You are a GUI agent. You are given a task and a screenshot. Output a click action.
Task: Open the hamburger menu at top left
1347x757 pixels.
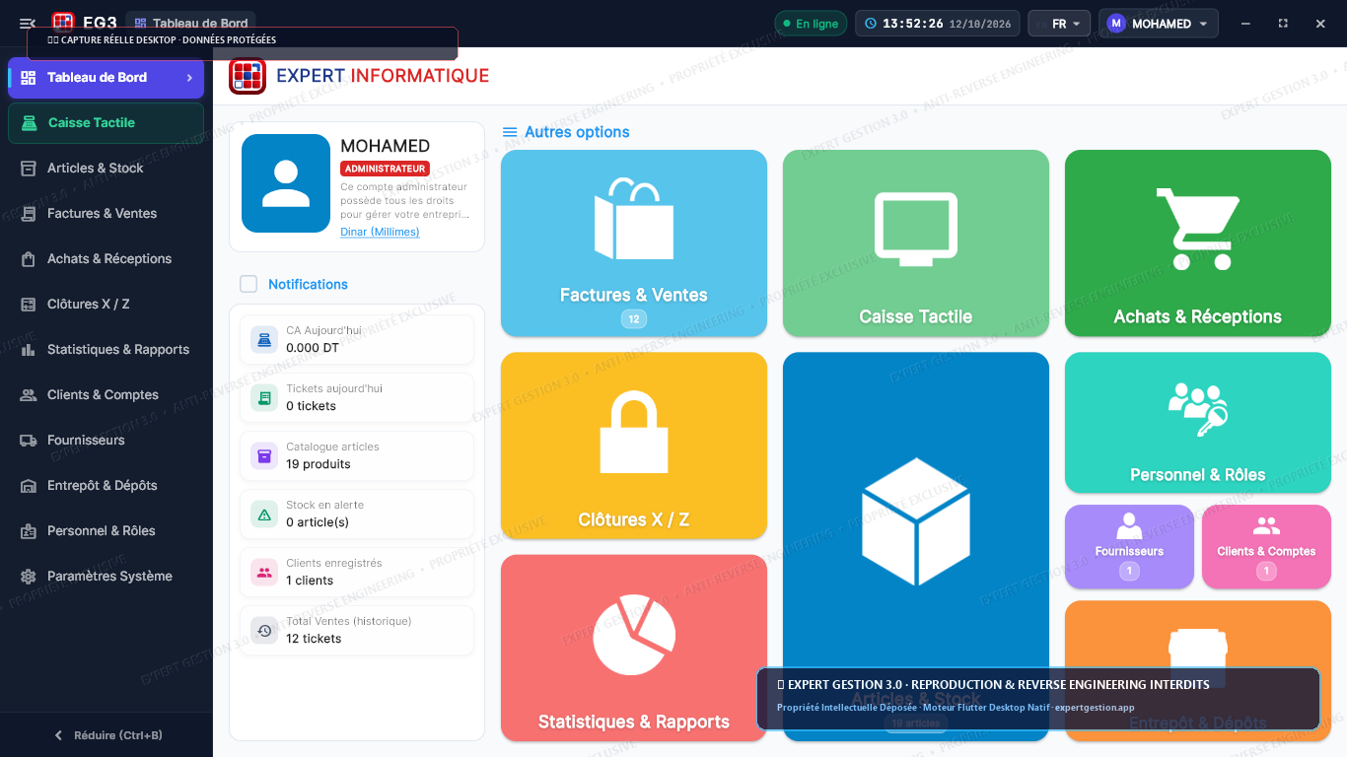point(28,24)
